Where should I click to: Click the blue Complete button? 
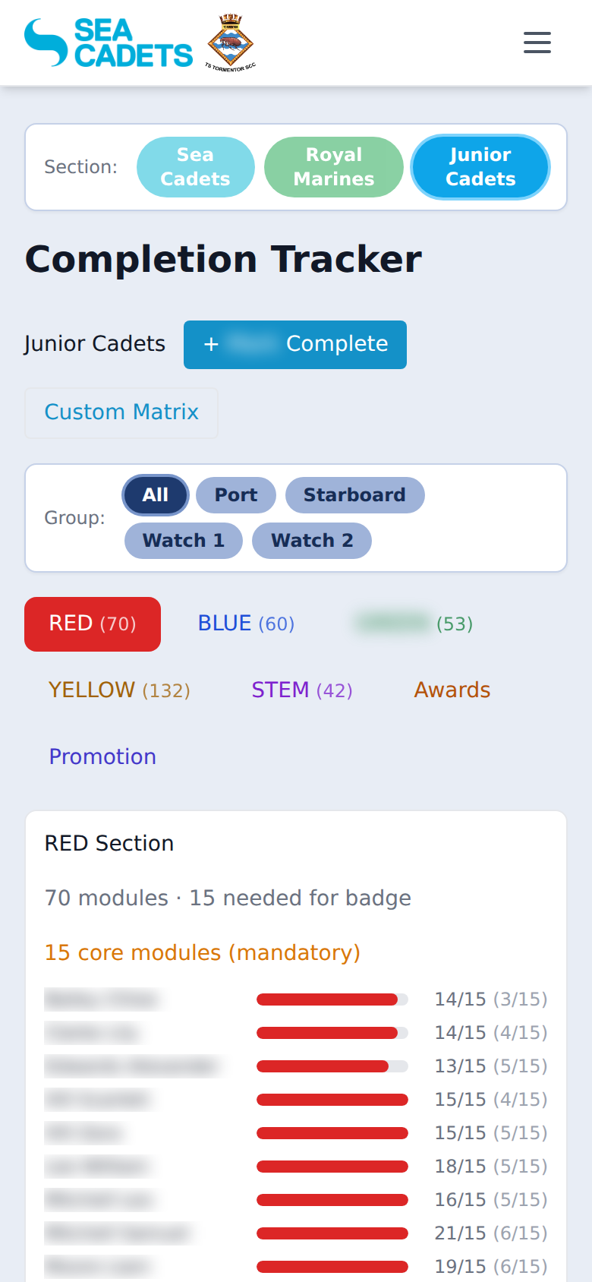click(294, 344)
